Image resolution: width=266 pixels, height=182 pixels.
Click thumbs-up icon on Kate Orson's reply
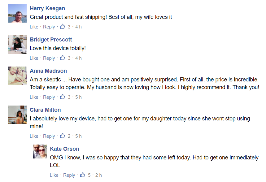pyautogui.click(x=82, y=175)
